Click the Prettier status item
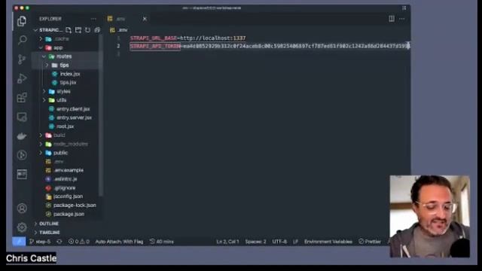Image resolution: width=482 pixels, height=271 pixels. [370, 242]
